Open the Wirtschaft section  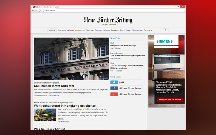click(89, 30)
